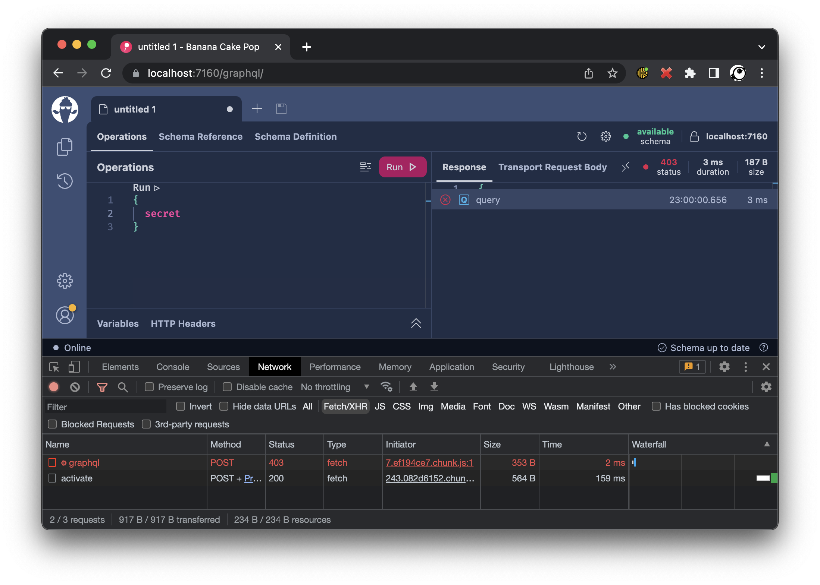
Task: Toggle the Disable cache checkbox
Action: coord(227,387)
